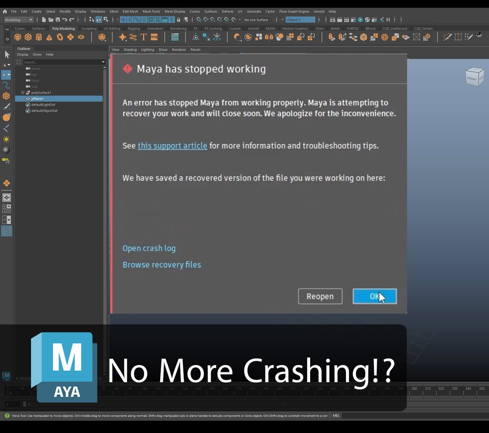The width and height of the screenshot is (489, 433).
Task: Click the sculpt brush icon in toolbox
Action: click(6, 107)
